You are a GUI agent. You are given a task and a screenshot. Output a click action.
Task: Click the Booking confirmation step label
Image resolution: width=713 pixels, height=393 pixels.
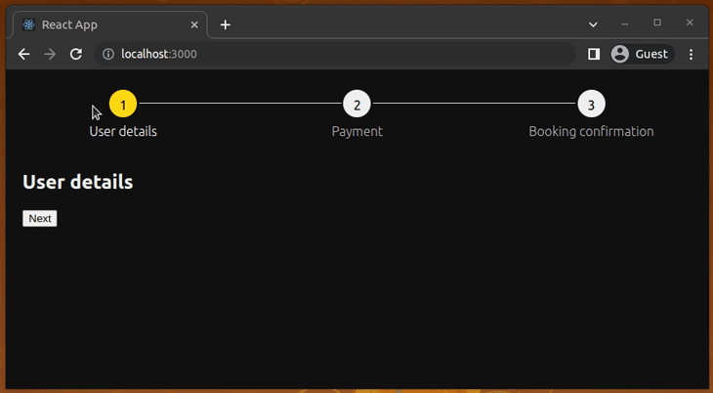point(591,131)
